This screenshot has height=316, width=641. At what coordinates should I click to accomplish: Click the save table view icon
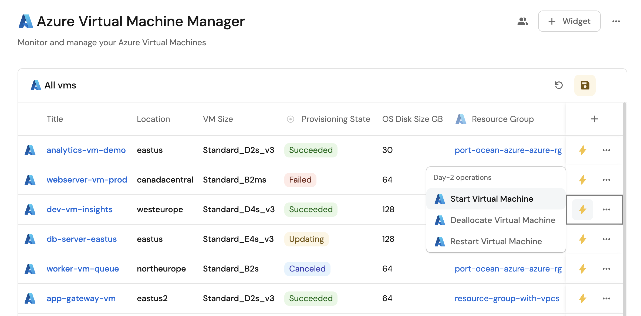pos(585,85)
